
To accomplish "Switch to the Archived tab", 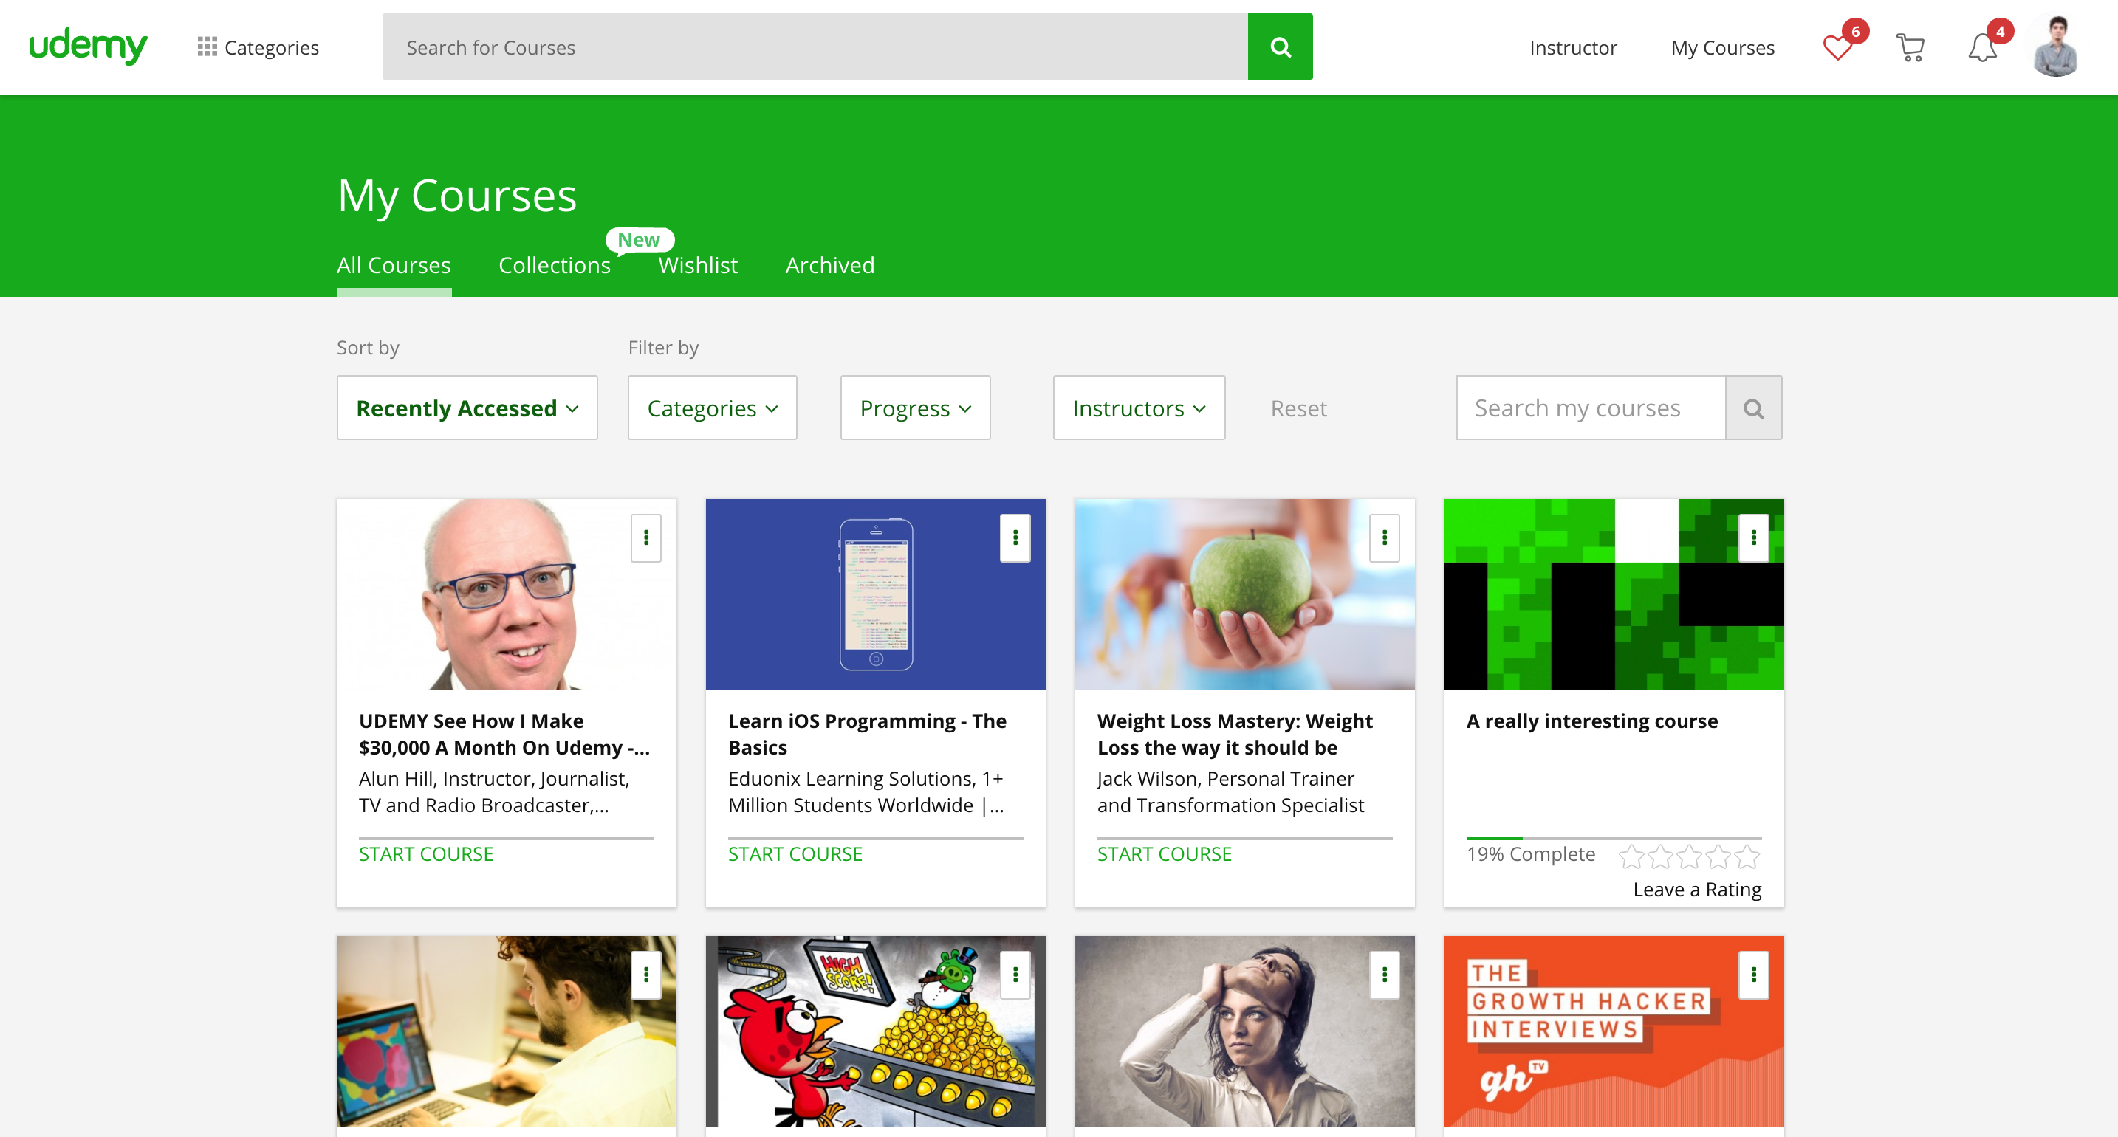I will point(829,266).
